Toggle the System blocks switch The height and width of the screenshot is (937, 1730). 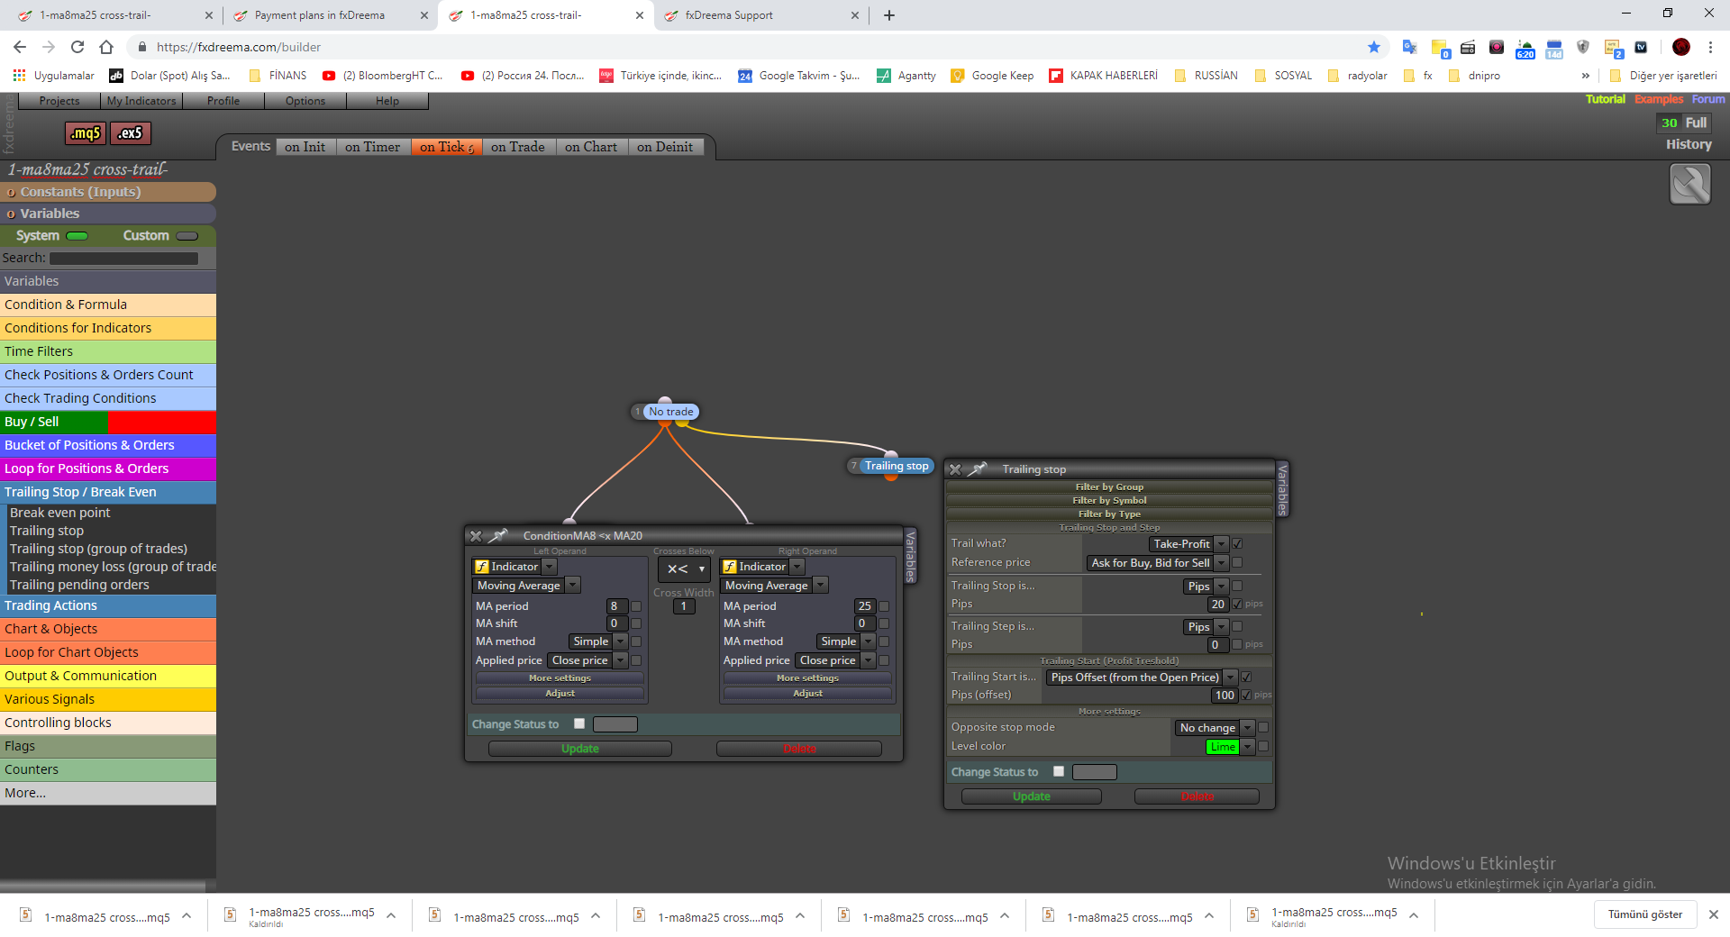click(x=77, y=236)
